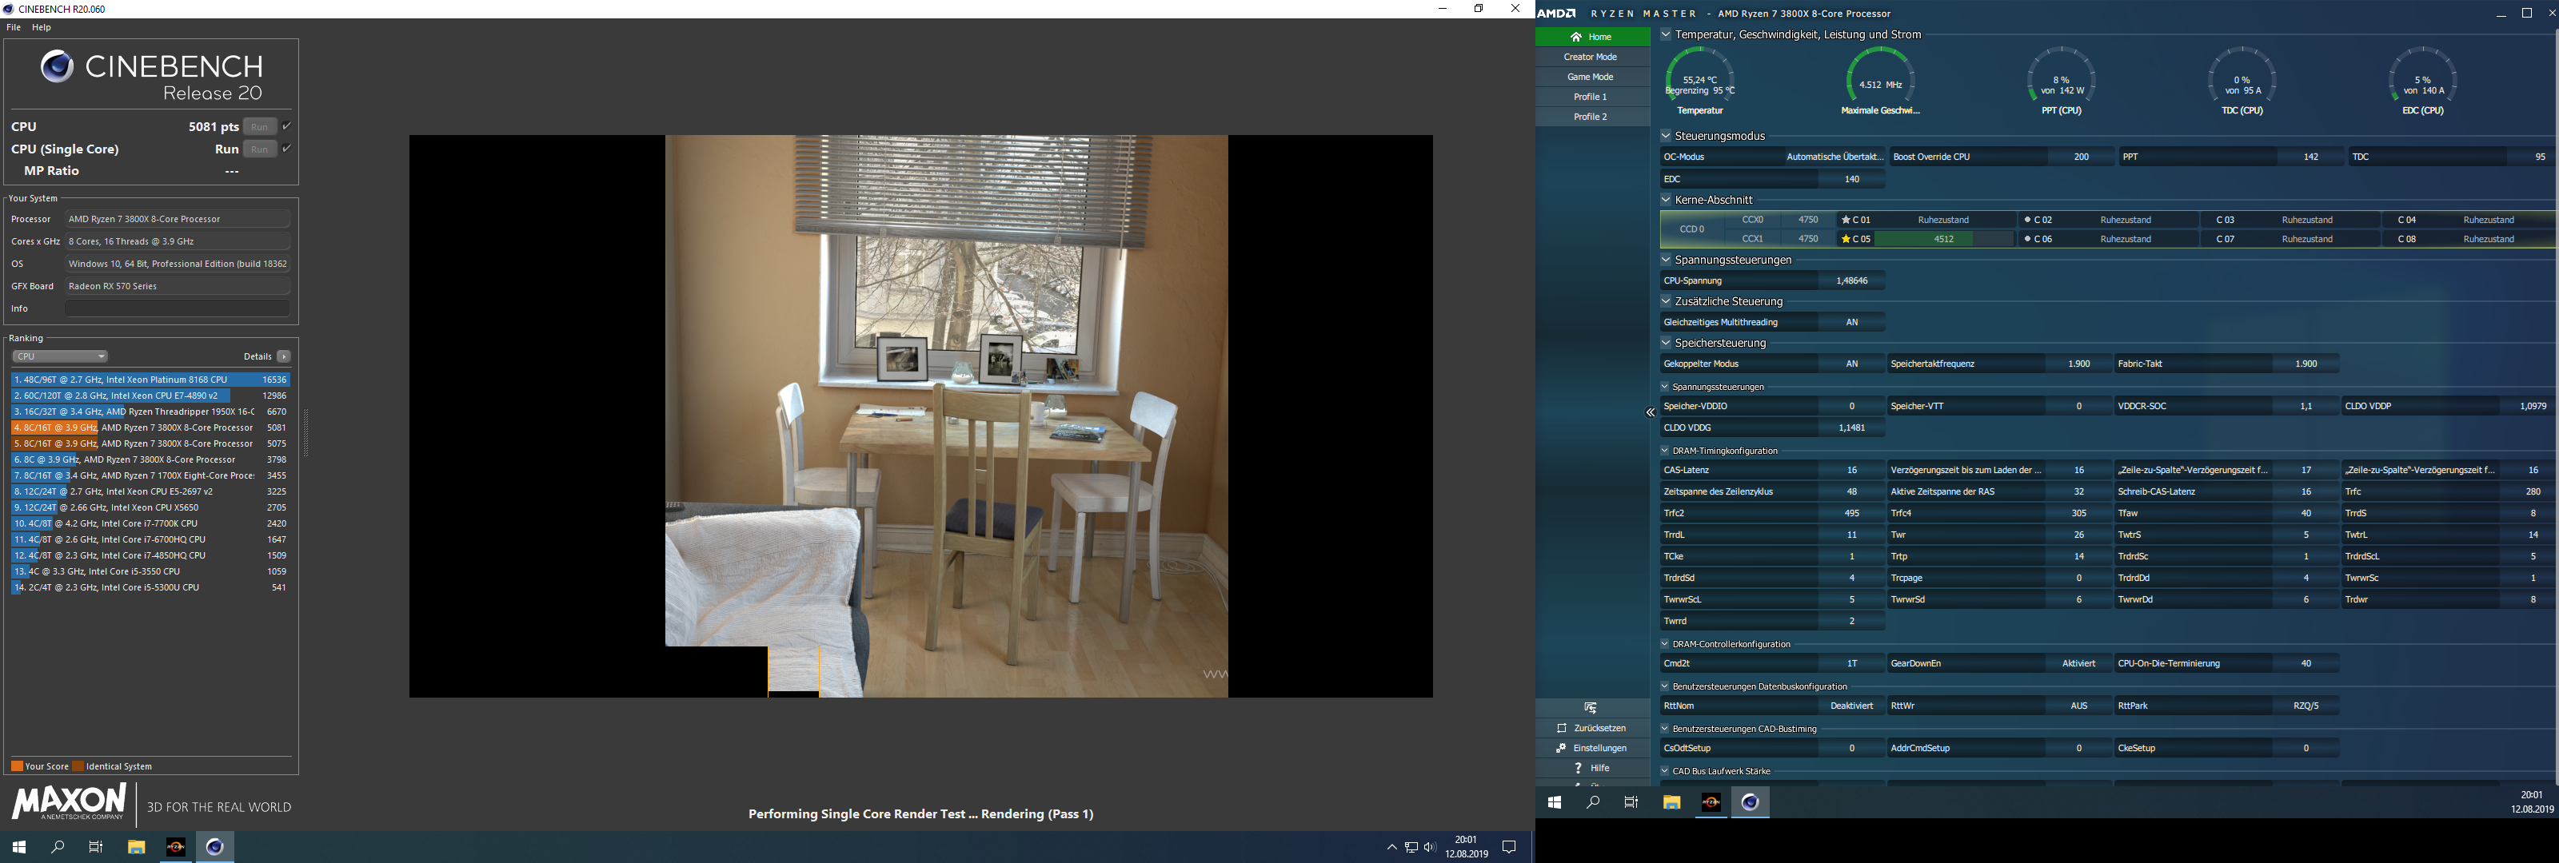Click the Ryzen Master Home tab

point(1591,37)
